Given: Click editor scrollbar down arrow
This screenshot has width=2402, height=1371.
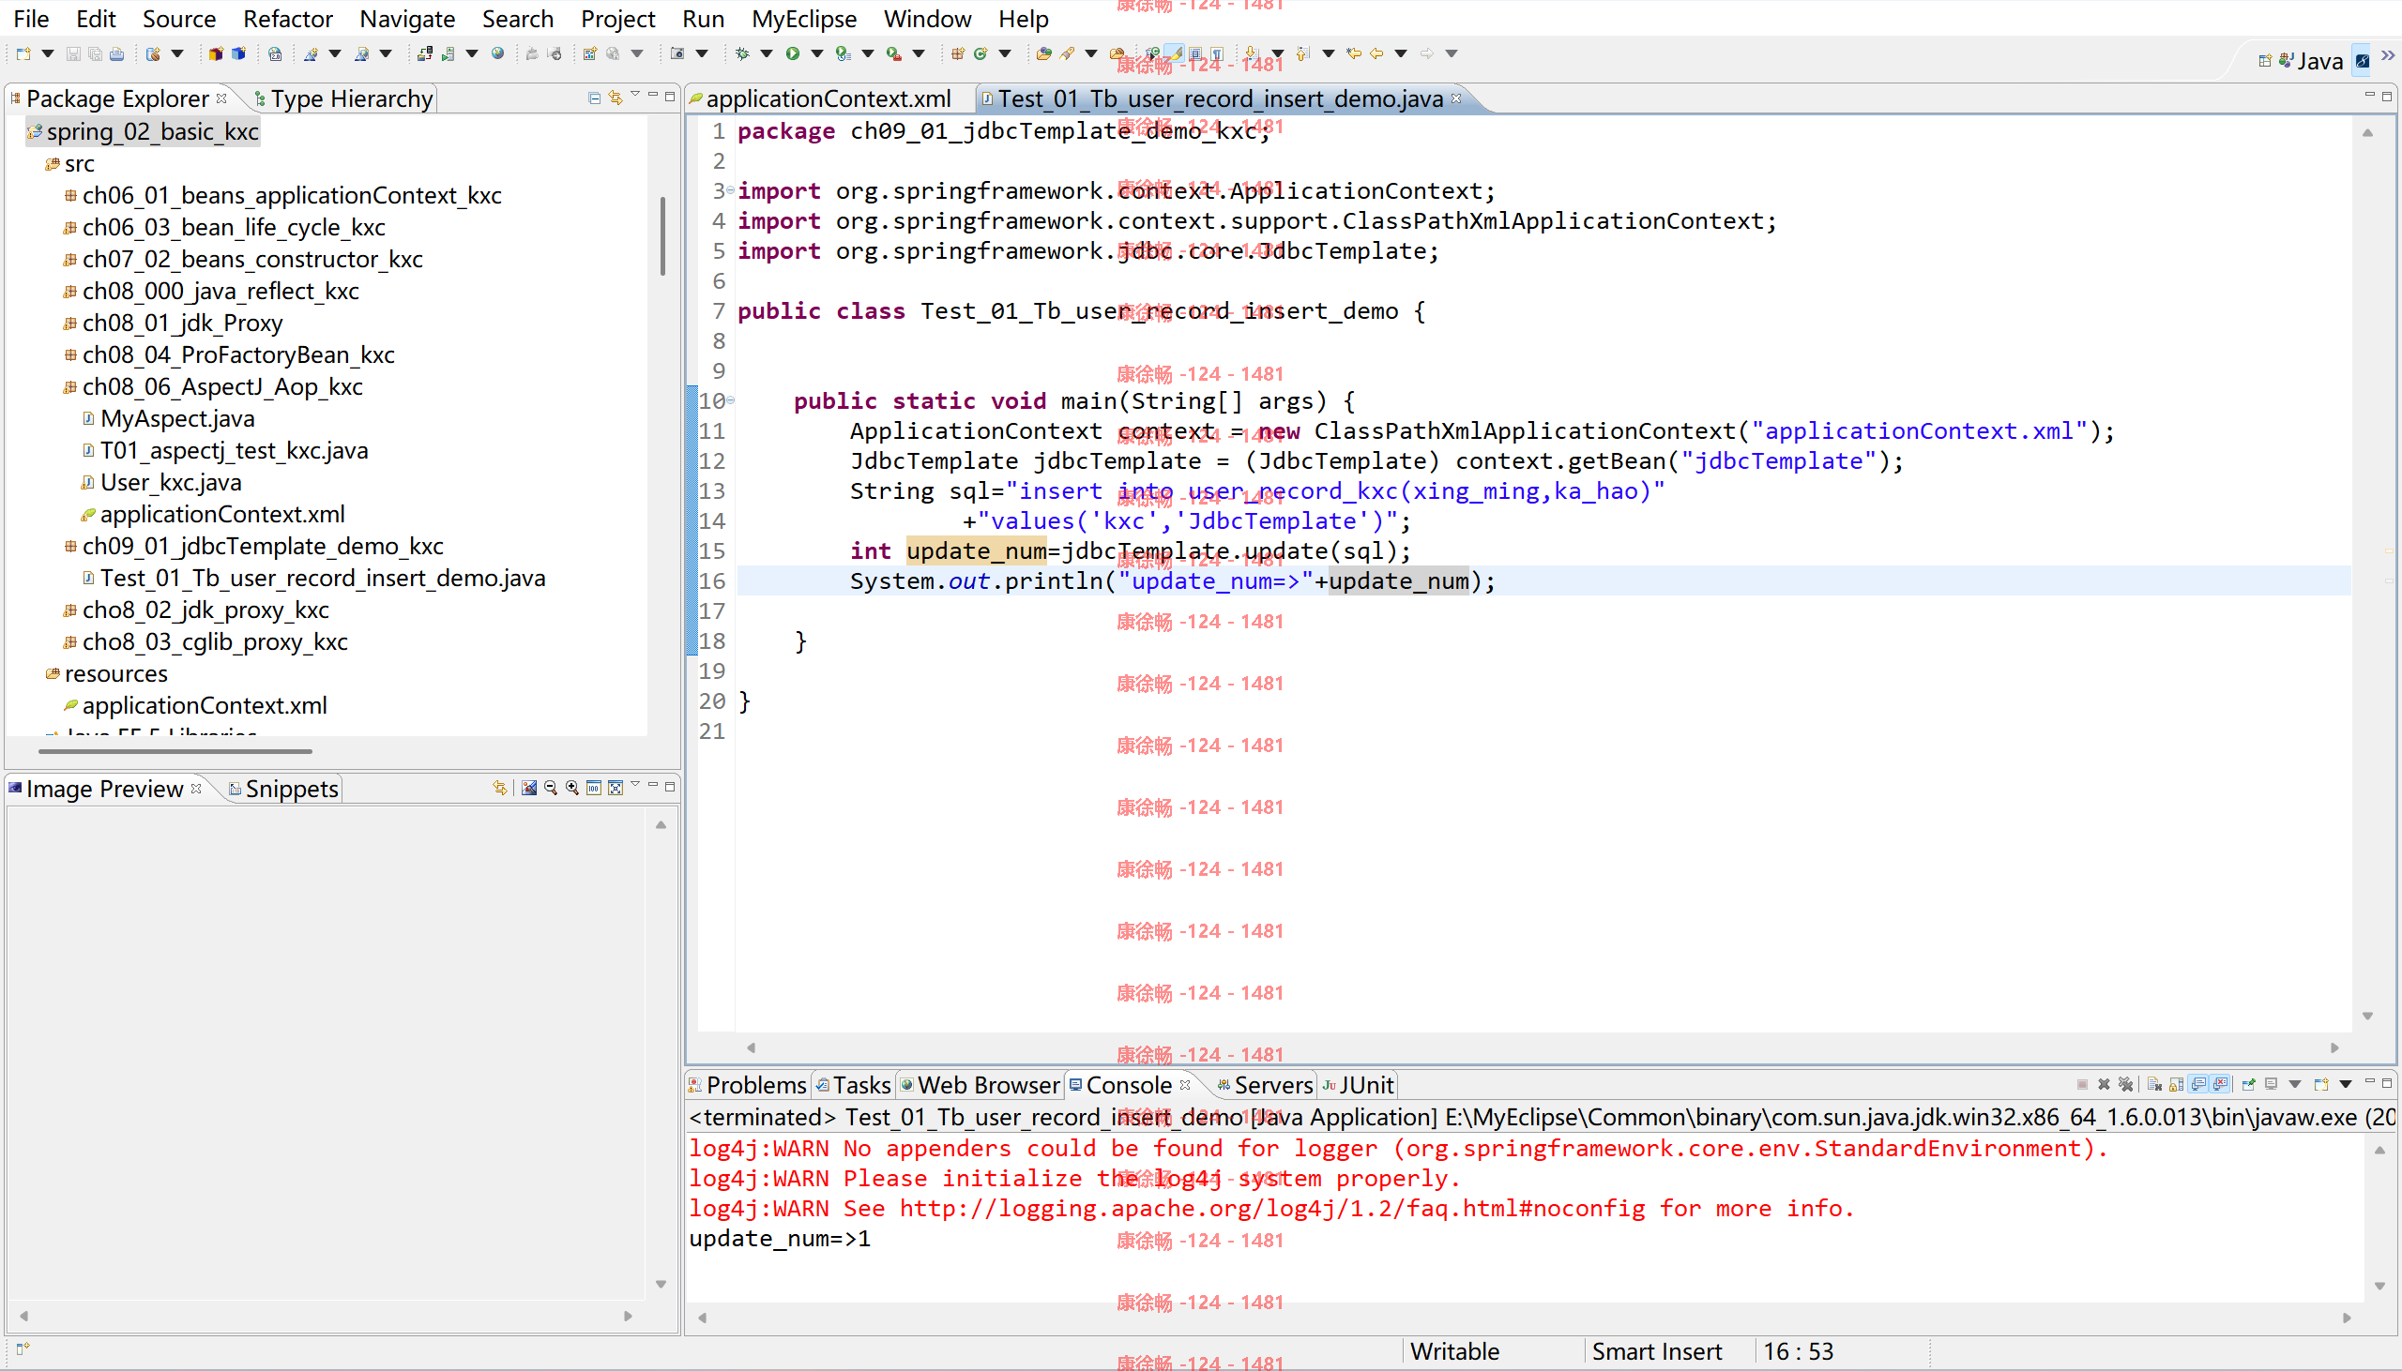Looking at the screenshot, I should pyautogui.click(x=2367, y=1016).
